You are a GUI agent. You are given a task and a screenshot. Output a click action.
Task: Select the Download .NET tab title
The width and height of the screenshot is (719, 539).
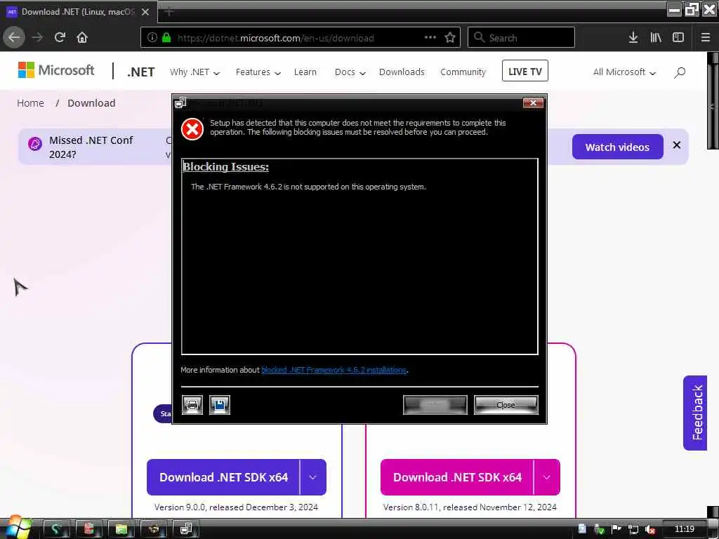[78, 12]
